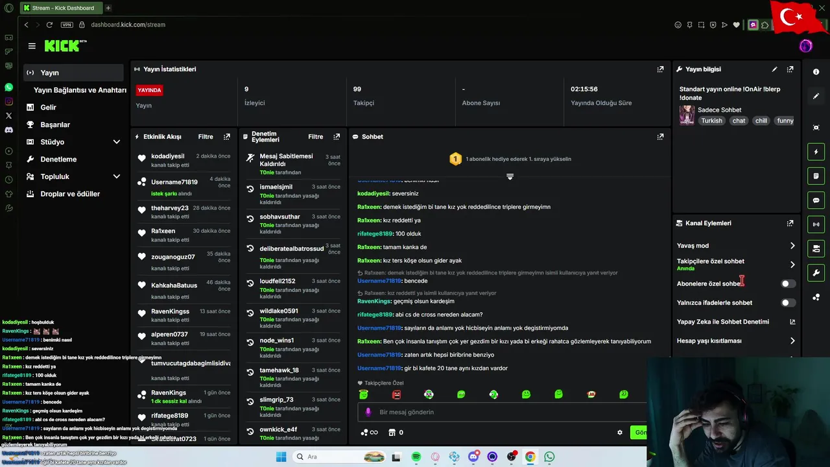Click the focus frame icon in right sidebar
The height and width of the screenshot is (467, 830).
[x=816, y=128]
